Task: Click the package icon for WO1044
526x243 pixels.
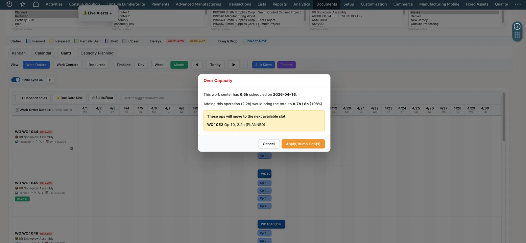Action: (16, 137)
